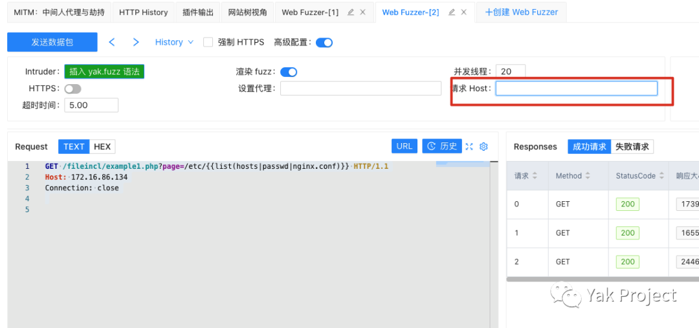Image resolution: width=699 pixels, height=328 pixels.
Task: Select response row 2
Action: [x=603, y=262]
